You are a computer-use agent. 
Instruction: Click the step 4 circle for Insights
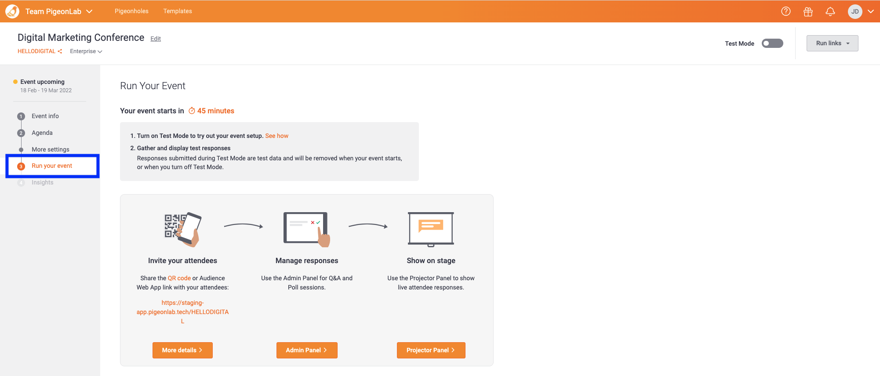click(x=21, y=183)
